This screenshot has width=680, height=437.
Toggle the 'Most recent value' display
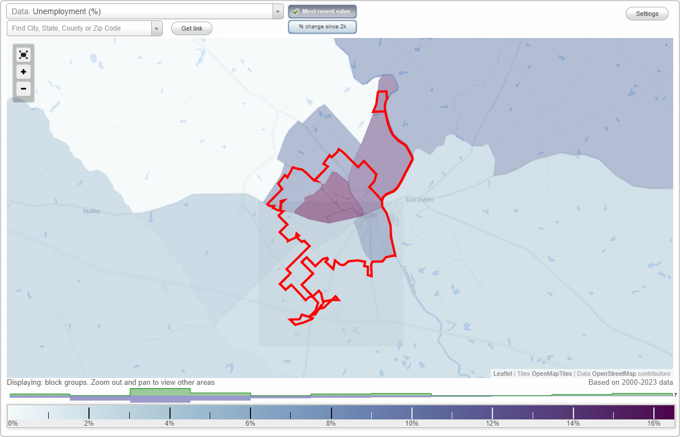click(x=322, y=11)
